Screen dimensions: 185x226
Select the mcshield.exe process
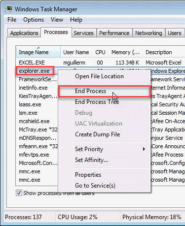click(34, 121)
